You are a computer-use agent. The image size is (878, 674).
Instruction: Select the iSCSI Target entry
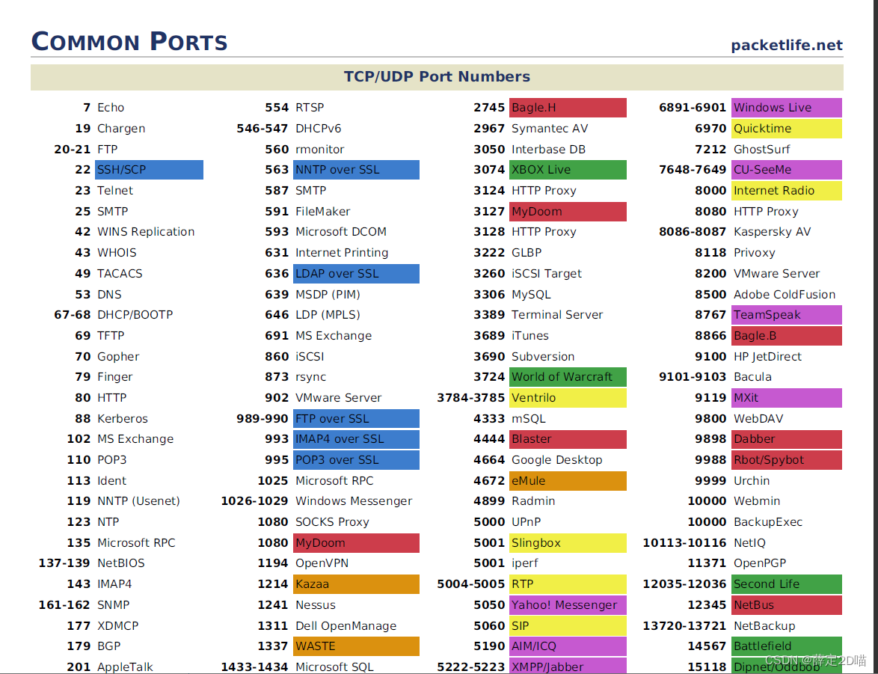(546, 273)
